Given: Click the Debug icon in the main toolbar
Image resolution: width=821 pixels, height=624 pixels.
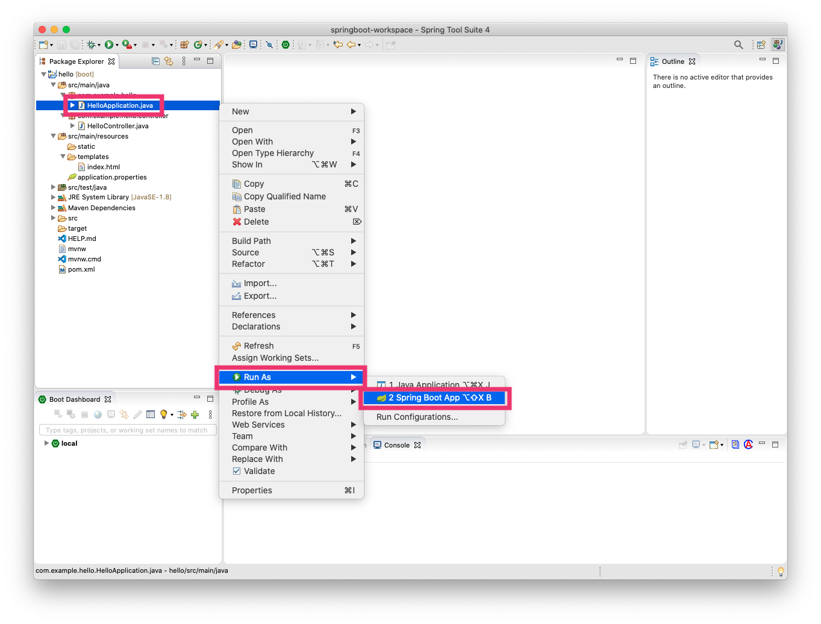Looking at the screenshot, I should 92,45.
